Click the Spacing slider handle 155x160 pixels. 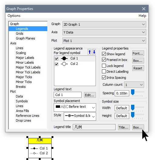click(133, 92)
